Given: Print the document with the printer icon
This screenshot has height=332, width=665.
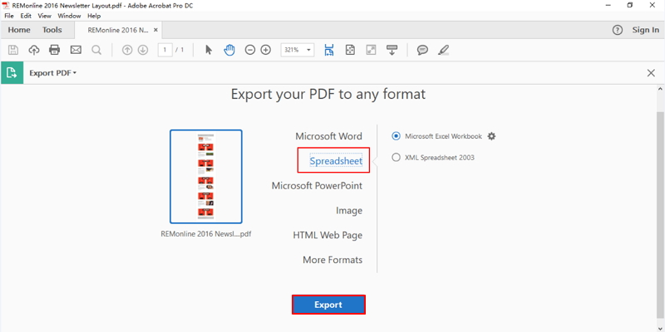Looking at the screenshot, I should pyautogui.click(x=55, y=50).
